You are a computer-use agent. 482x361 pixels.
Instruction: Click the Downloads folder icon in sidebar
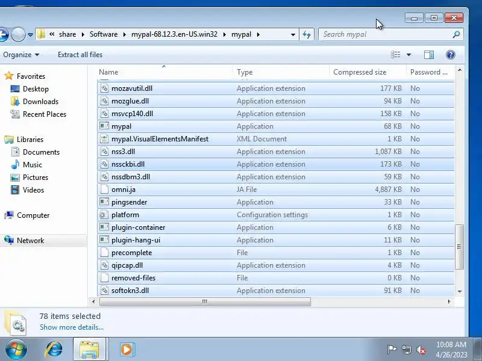click(15, 102)
